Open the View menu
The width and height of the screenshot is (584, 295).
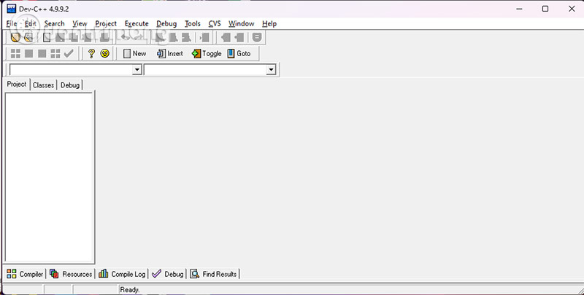click(x=80, y=24)
